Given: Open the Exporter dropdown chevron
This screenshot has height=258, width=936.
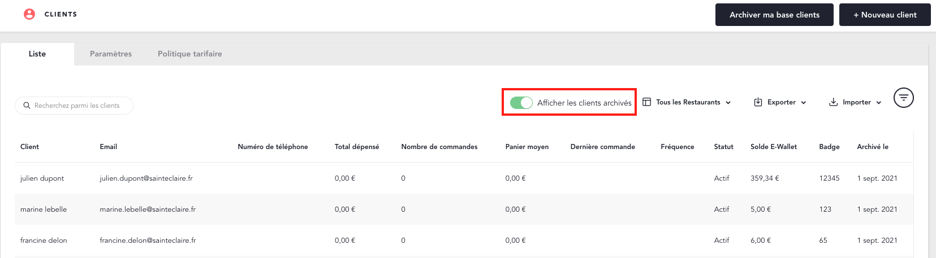Looking at the screenshot, I should pyautogui.click(x=804, y=103).
